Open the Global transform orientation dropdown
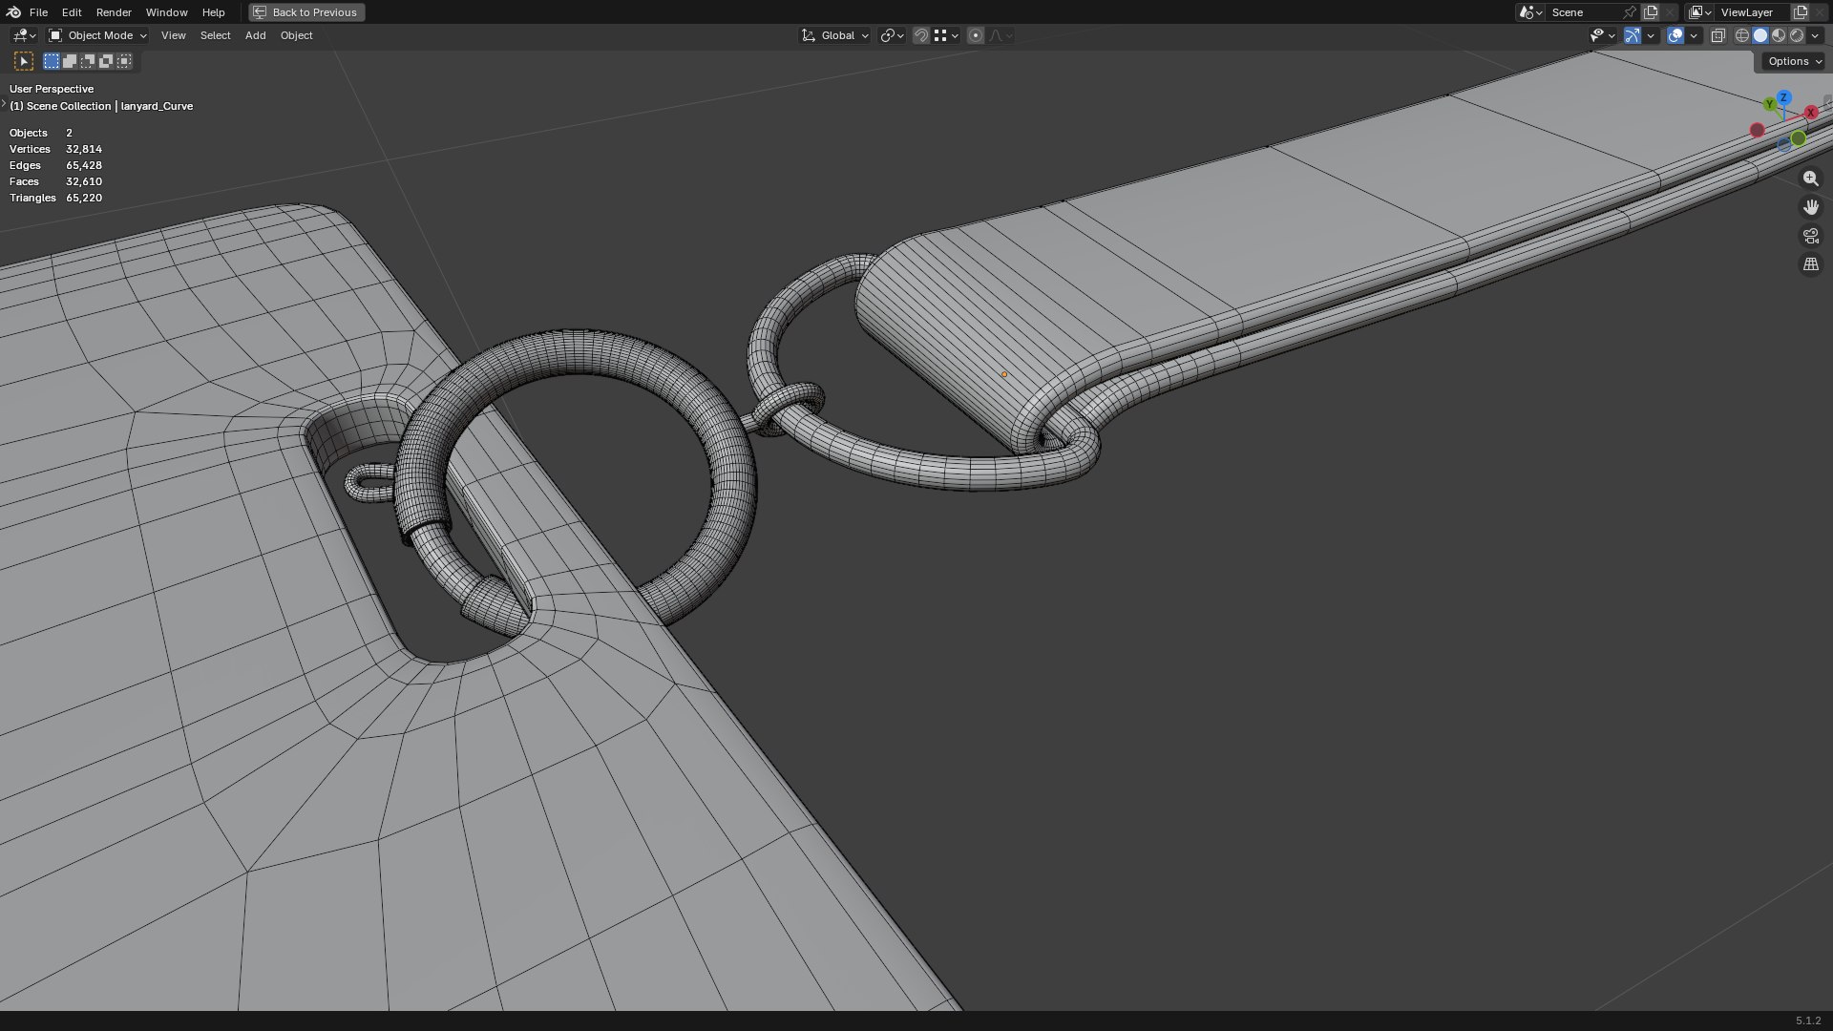 (x=834, y=35)
